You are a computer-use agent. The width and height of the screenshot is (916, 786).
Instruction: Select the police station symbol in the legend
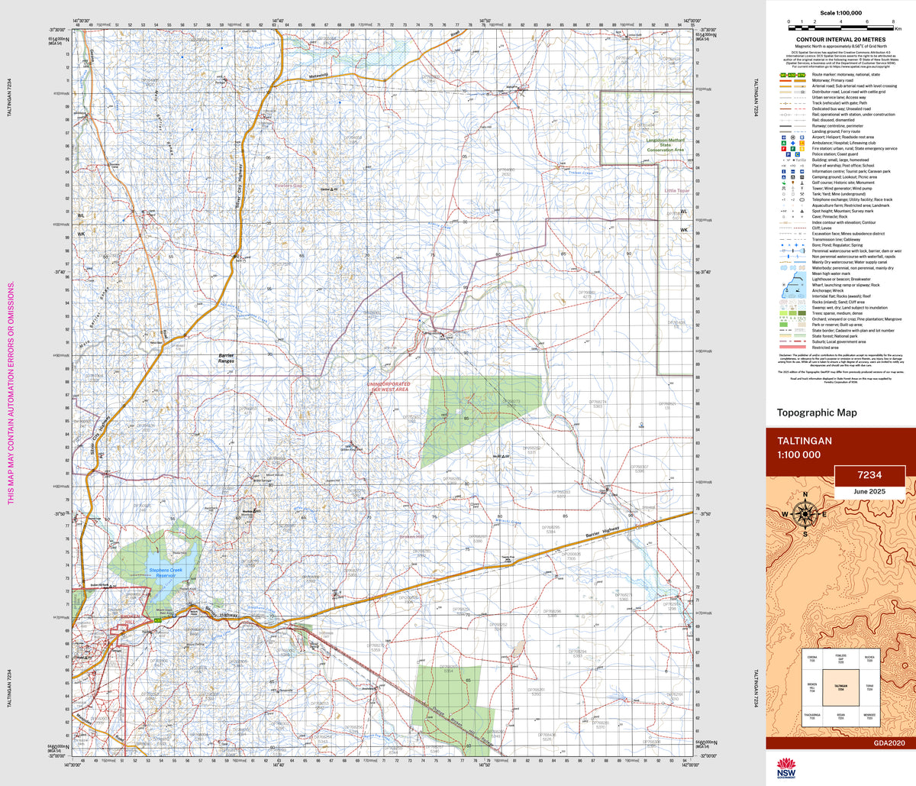point(789,154)
